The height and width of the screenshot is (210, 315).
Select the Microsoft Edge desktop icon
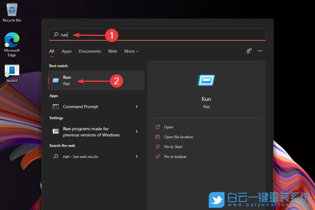coord(12,45)
